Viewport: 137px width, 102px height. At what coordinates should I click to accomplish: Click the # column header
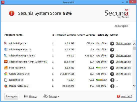[x=53, y=35]
